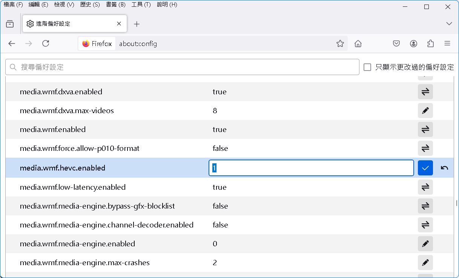The width and height of the screenshot is (459, 278).
Task: Click value 2 of media.wmf.media-engine.max-crashes
Action: (215, 263)
